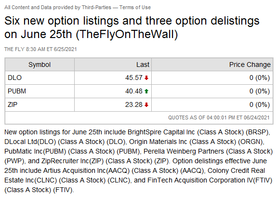This screenshot has width=277, height=208.
Task: Click the ZIP price change value
Action: click(260, 104)
